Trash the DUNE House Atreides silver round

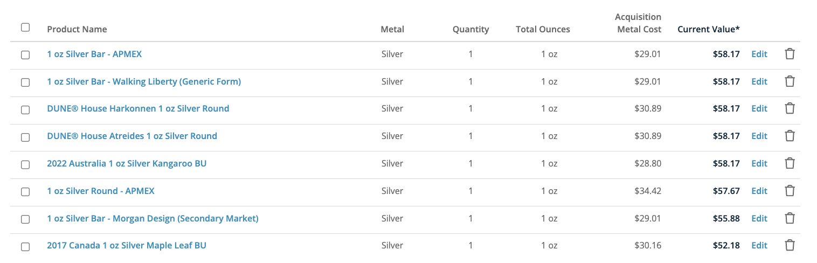pyautogui.click(x=790, y=136)
